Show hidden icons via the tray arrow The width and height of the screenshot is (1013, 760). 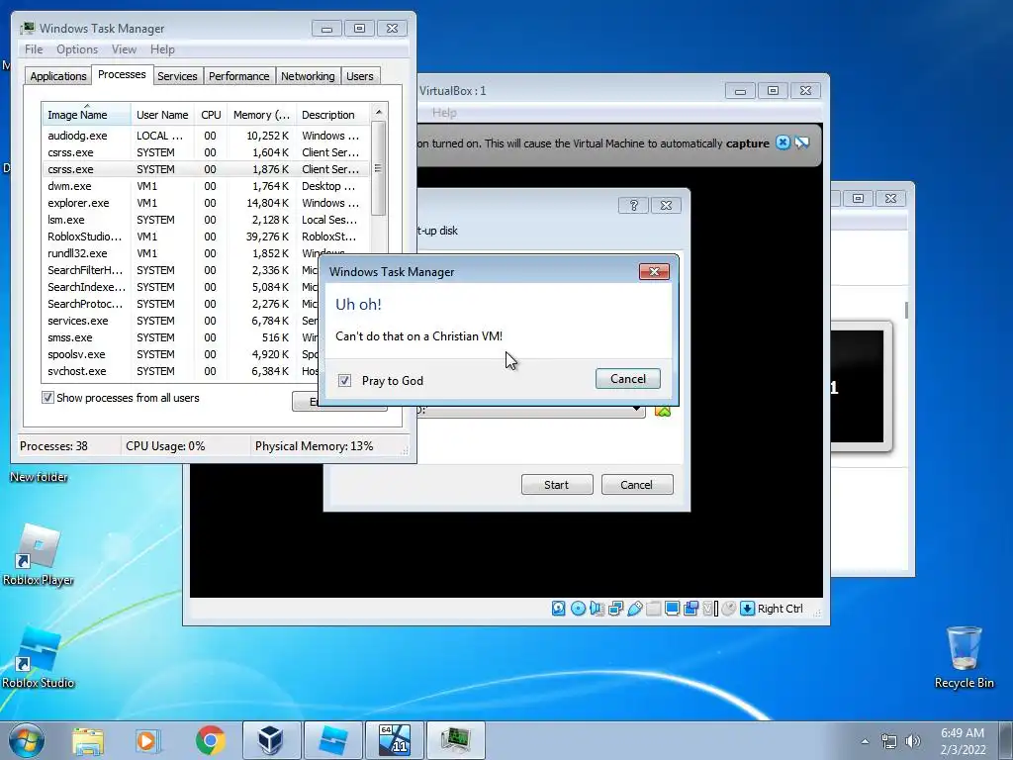(865, 742)
